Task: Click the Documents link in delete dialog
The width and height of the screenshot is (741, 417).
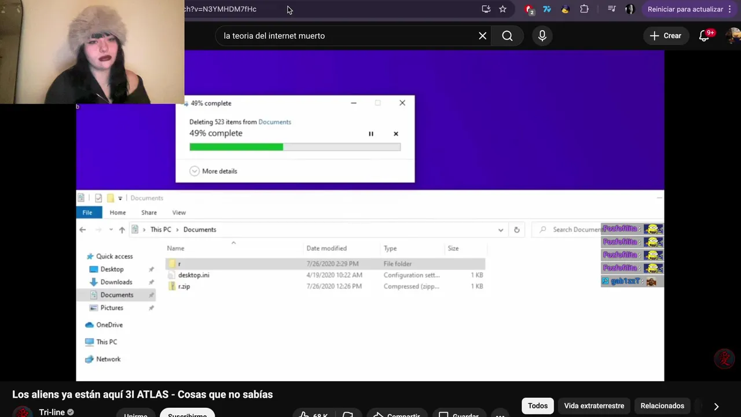Action: coord(274,122)
